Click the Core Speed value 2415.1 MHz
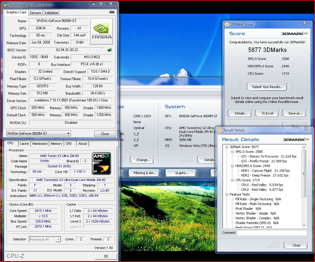Screen dimensions: 315x262 (x=43, y=211)
